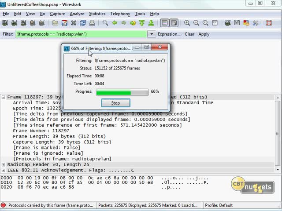
Task: Go back in packet history
Action: point(115,23)
